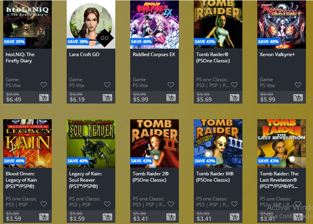Viewport: 313px width, 224px height.
Task: Add Riddled Corpses EX to cart
Action: tap(171, 98)
